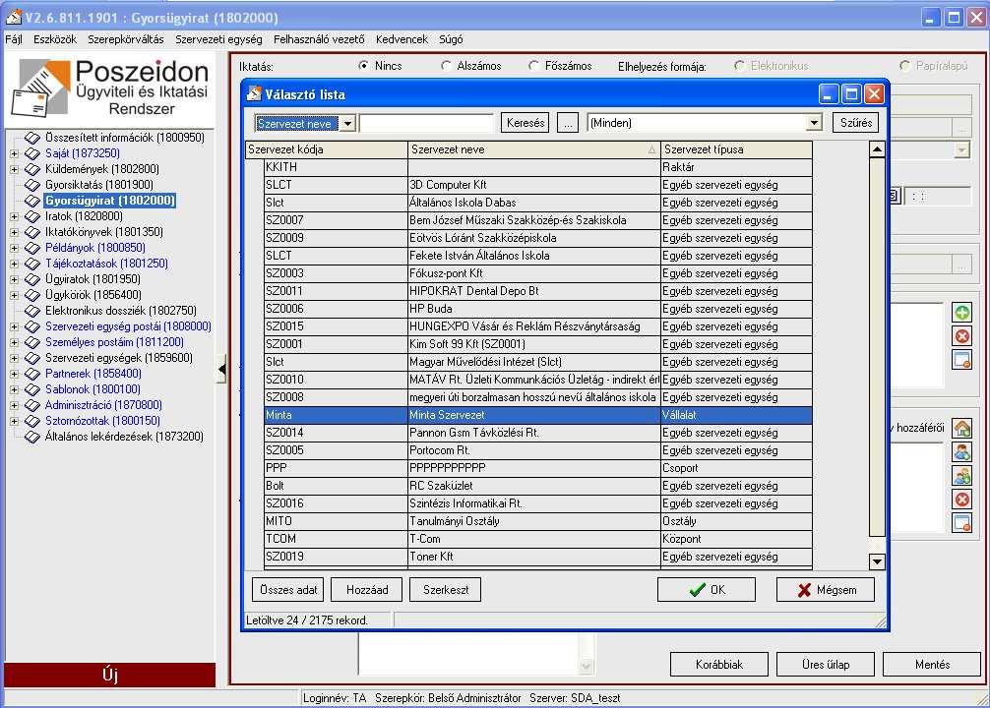This screenshot has height=708, width=990.
Task: Click the window icon just above the house icon
Action: pos(961,360)
